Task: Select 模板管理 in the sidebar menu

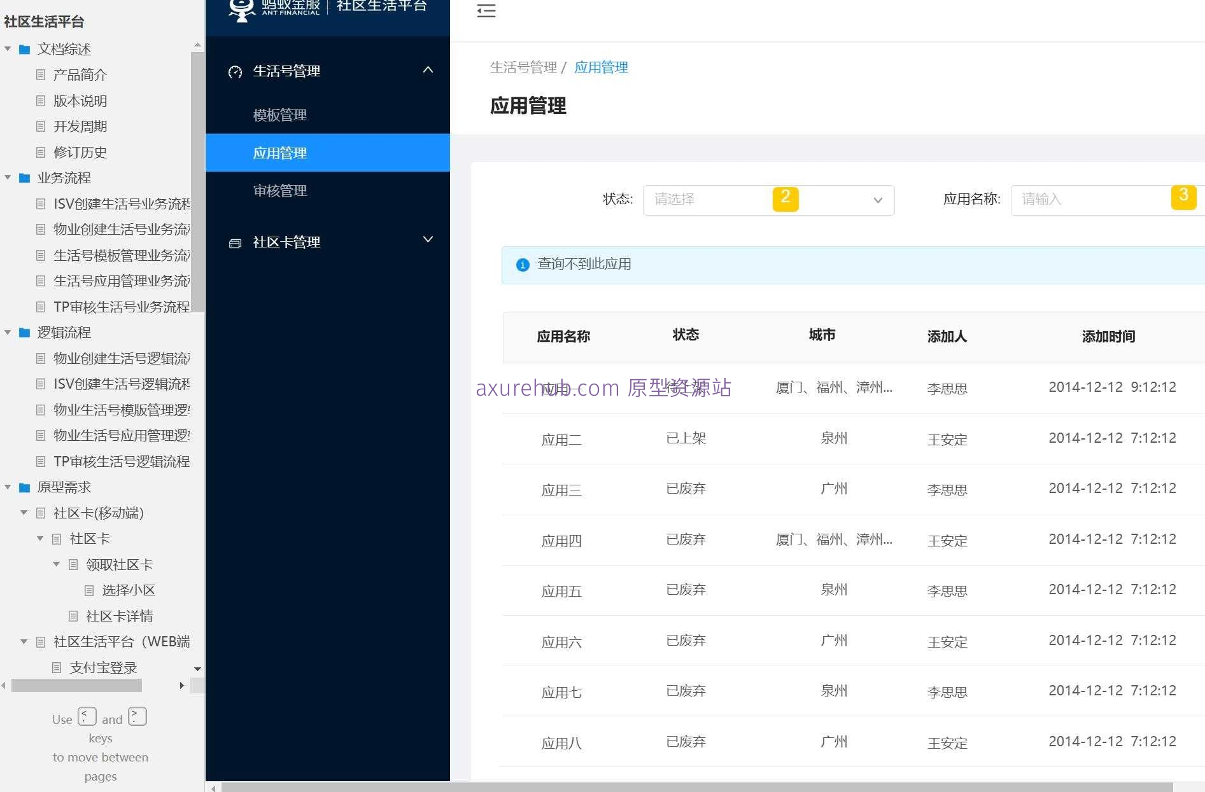Action: tap(279, 115)
